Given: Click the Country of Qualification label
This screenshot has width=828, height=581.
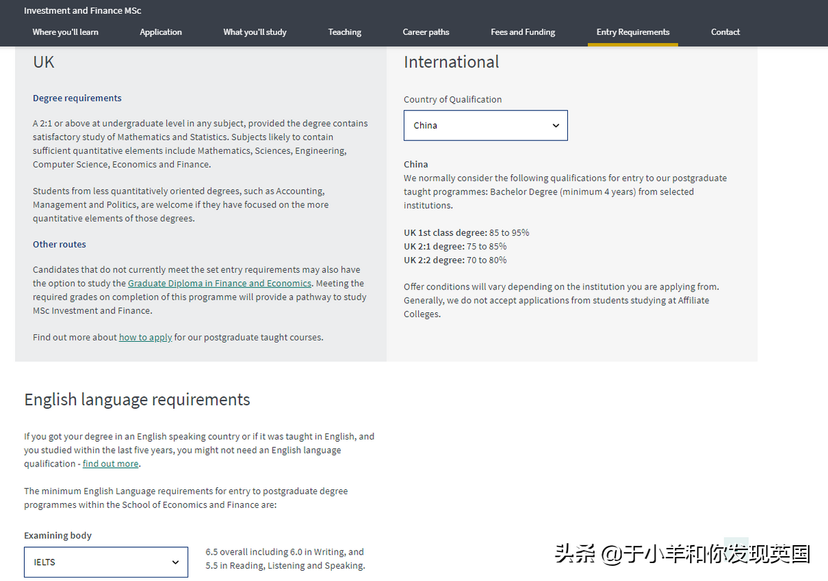Looking at the screenshot, I should 453,99.
